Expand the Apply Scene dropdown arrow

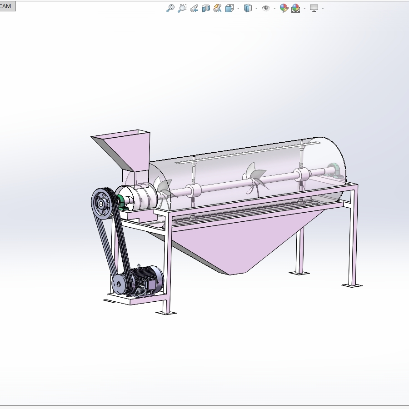click(x=304, y=8)
